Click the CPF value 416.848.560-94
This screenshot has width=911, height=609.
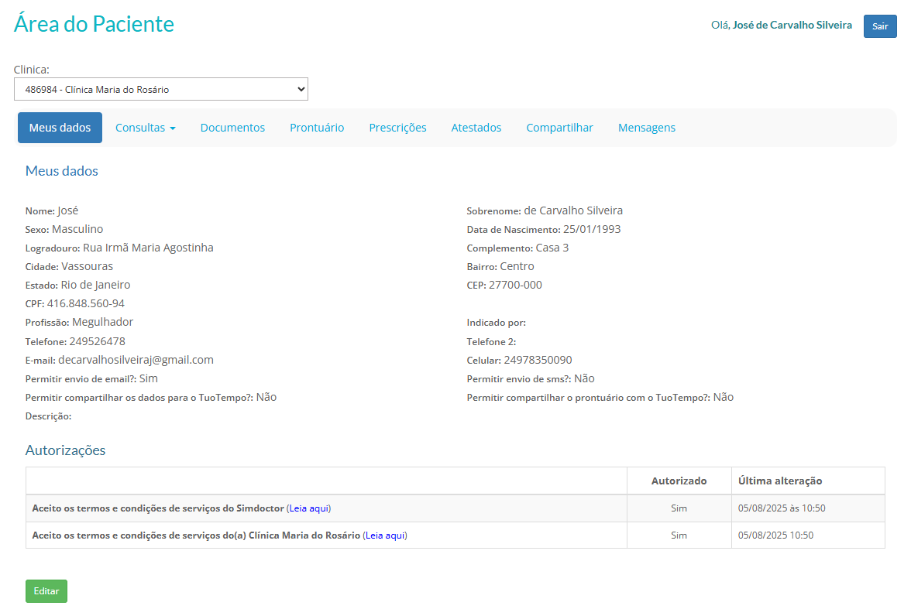tap(85, 303)
